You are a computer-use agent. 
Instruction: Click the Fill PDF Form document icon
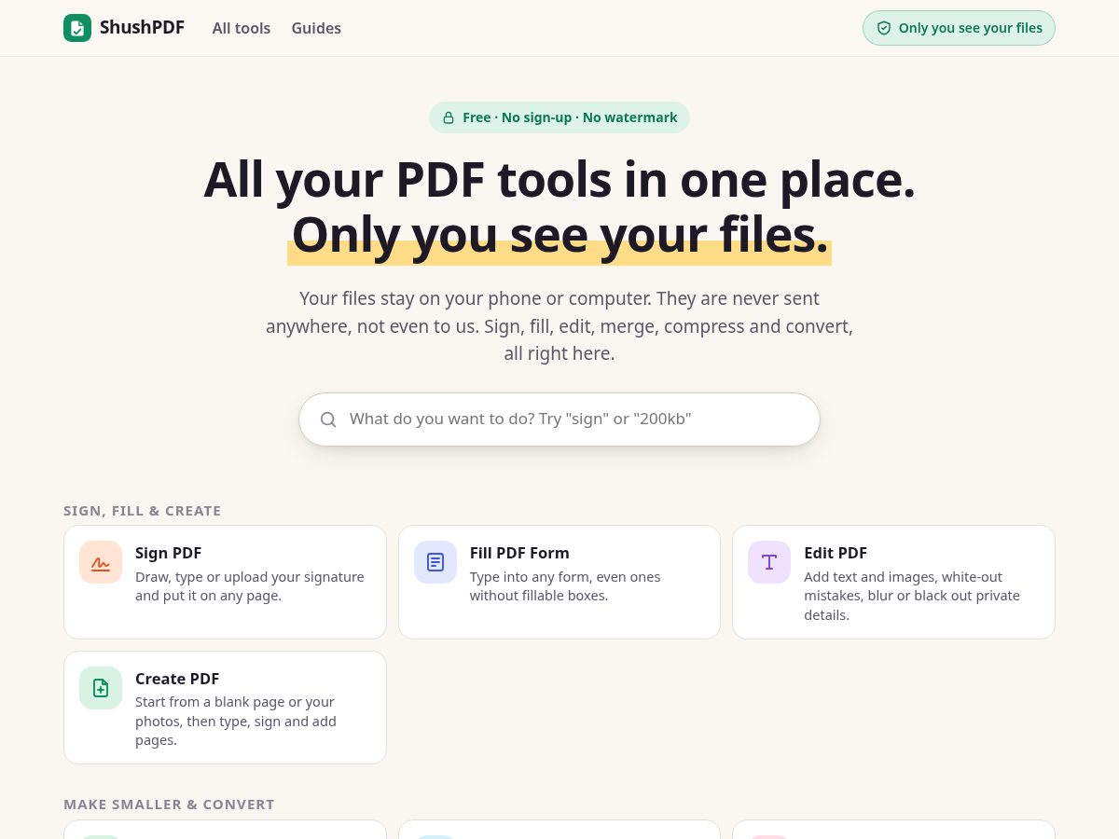coord(435,562)
